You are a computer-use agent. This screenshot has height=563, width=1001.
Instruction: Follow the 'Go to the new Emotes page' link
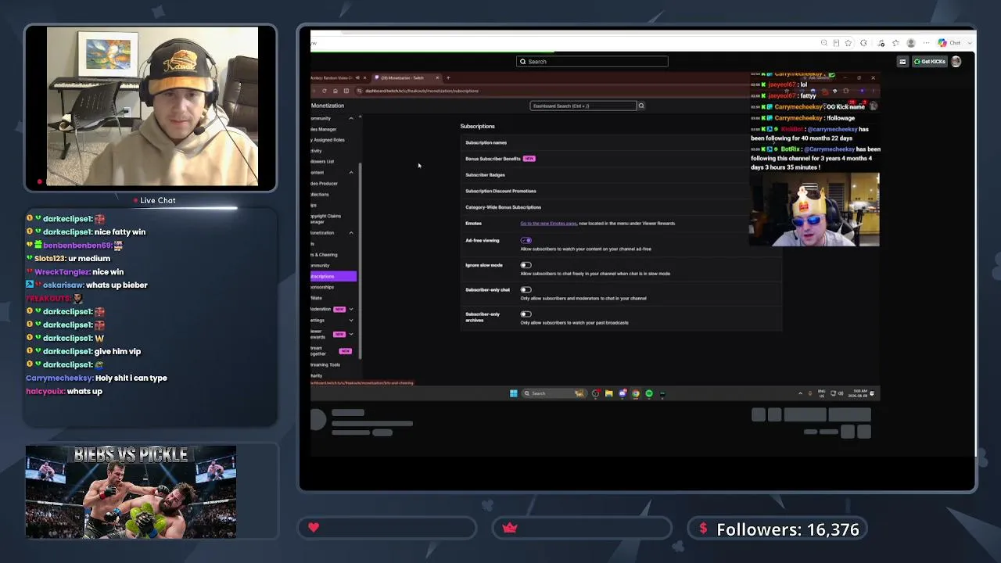point(548,224)
